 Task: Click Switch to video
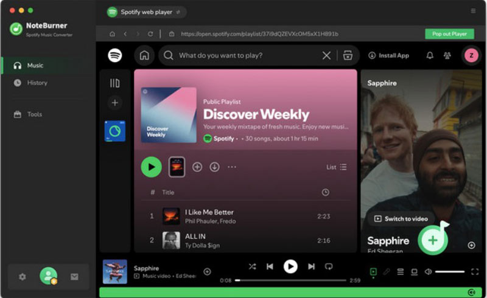click(401, 219)
